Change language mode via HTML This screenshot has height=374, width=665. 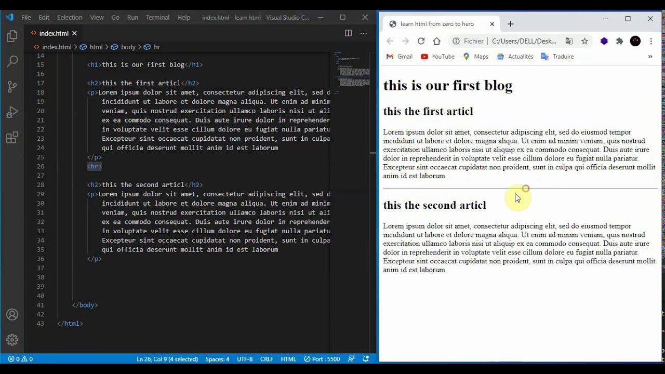coord(288,359)
